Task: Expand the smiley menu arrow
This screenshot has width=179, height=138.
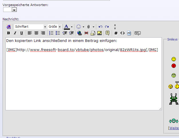Action: (83, 27)
